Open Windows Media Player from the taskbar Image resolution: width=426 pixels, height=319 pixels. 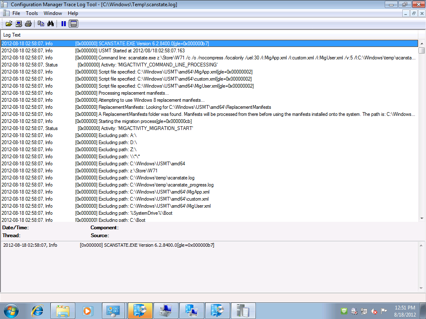click(88, 311)
